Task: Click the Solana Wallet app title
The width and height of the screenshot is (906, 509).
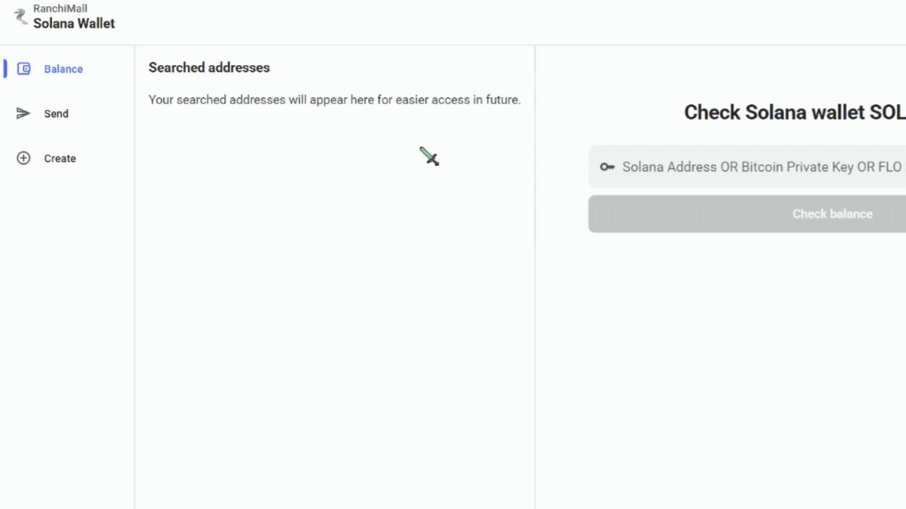Action: pyautogui.click(x=74, y=24)
